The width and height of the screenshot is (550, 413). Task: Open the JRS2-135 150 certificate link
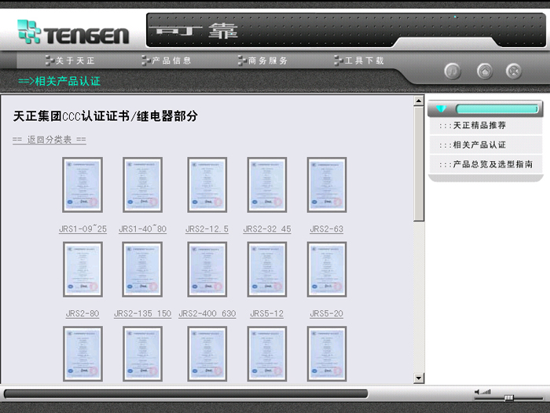pos(142,313)
